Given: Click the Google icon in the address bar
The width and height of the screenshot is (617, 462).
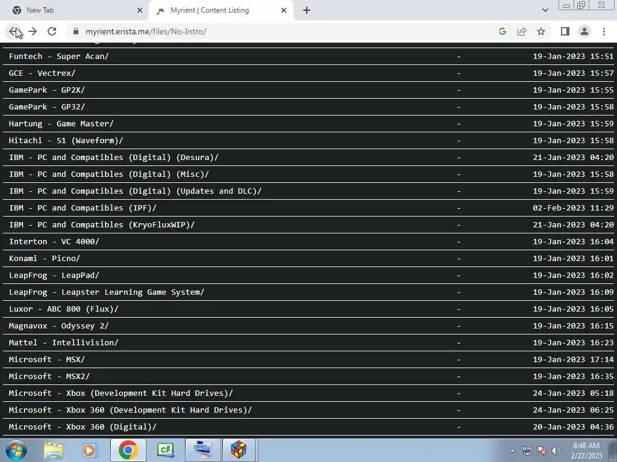Looking at the screenshot, I should [502, 31].
